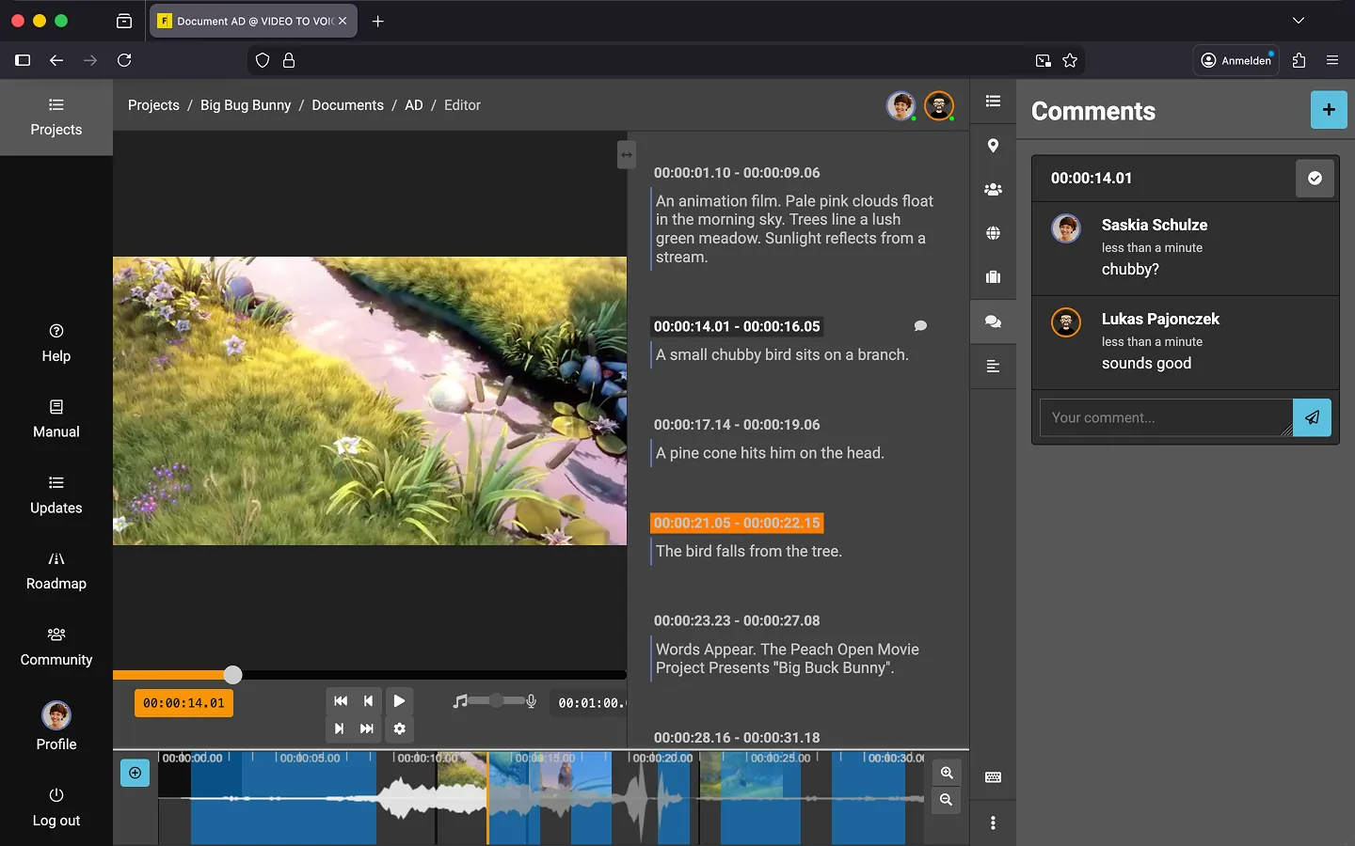This screenshot has width=1355, height=846.
Task: Expand the browser tab list chevron
Action: (x=1298, y=21)
